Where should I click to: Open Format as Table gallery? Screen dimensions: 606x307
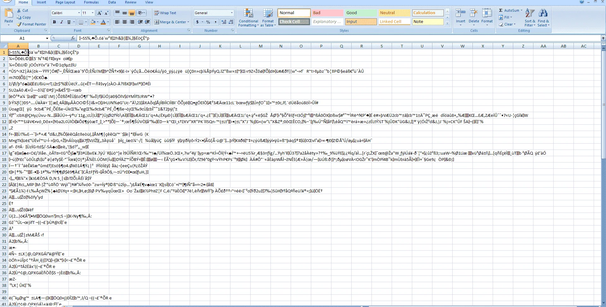268,18
